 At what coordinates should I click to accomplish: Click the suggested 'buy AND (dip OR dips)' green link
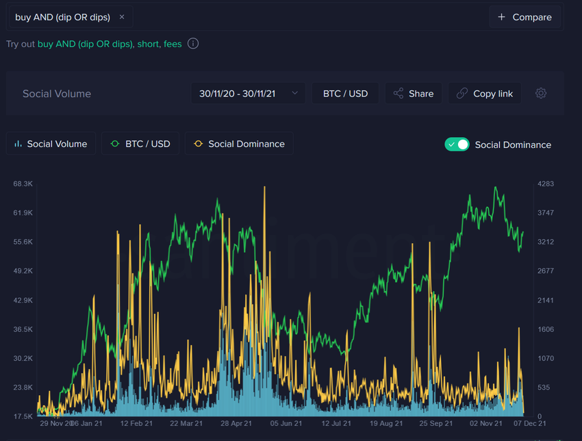85,44
